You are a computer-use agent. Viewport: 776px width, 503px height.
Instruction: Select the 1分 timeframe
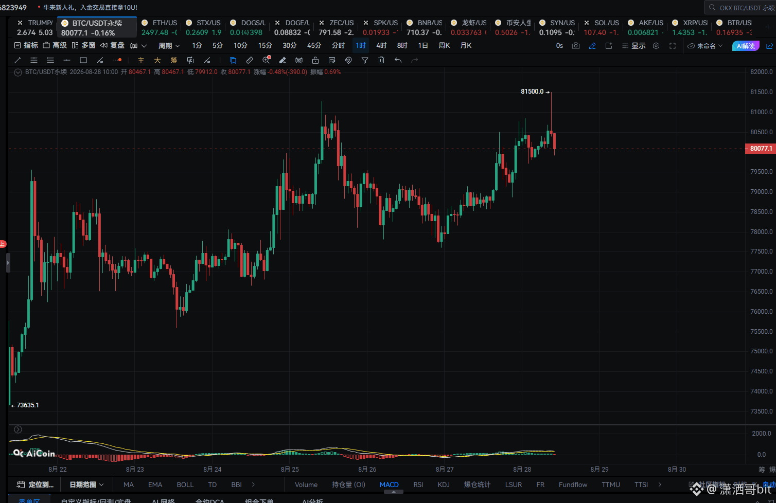click(197, 46)
